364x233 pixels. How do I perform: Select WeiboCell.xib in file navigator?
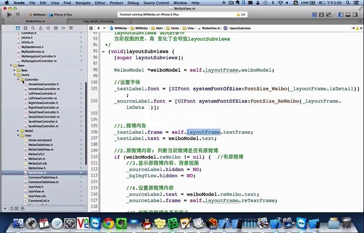point(38,163)
